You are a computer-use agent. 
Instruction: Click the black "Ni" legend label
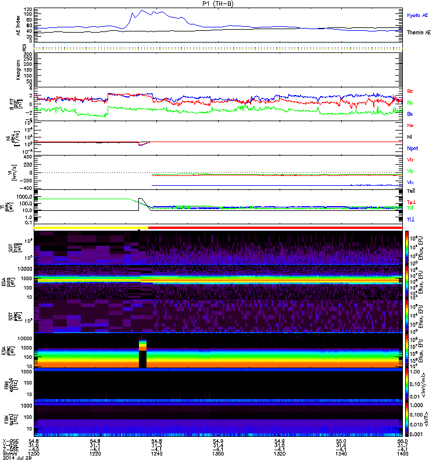[410, 137]
